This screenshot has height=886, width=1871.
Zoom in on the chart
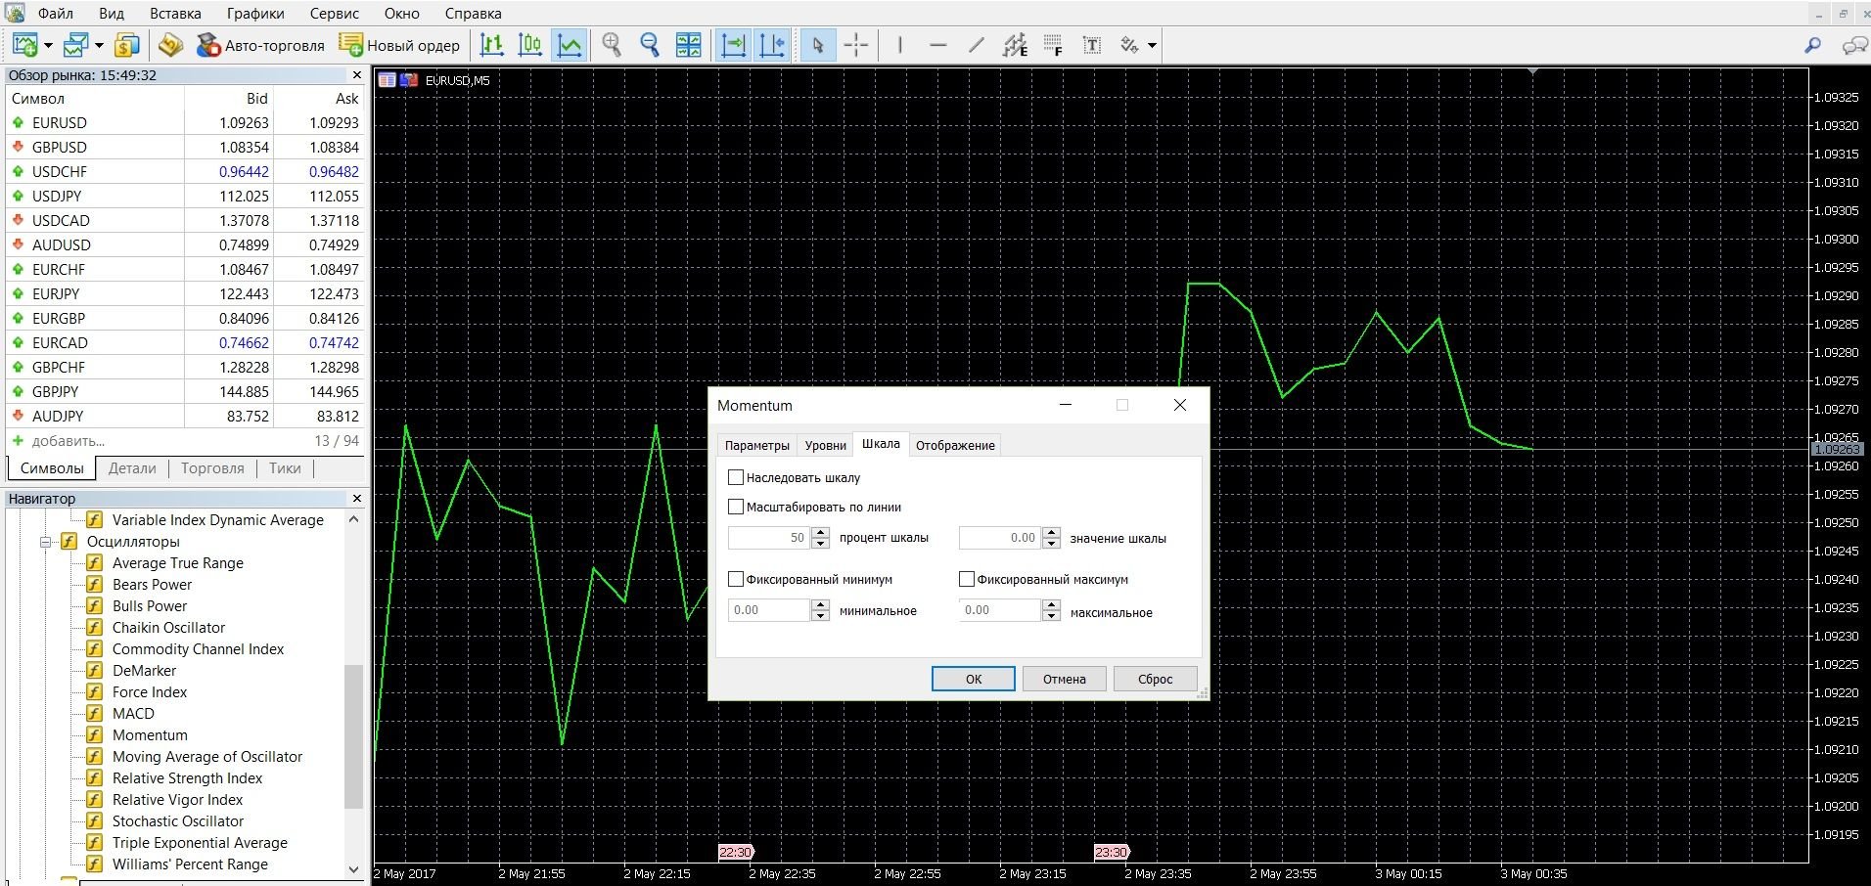point(612,45)
